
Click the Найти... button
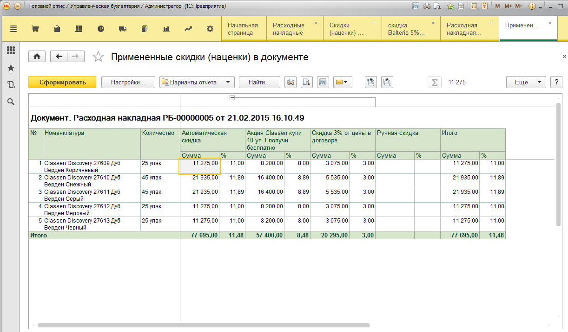pyautogui.click(x=259, y=82)
